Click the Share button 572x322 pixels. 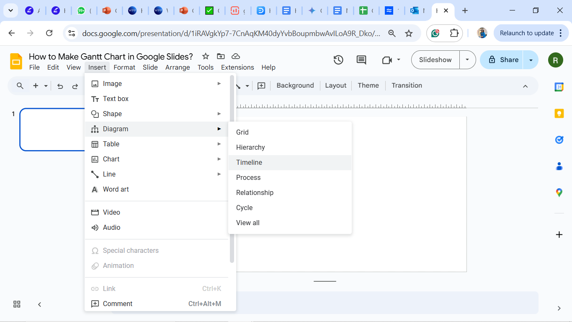coord(502,60)
